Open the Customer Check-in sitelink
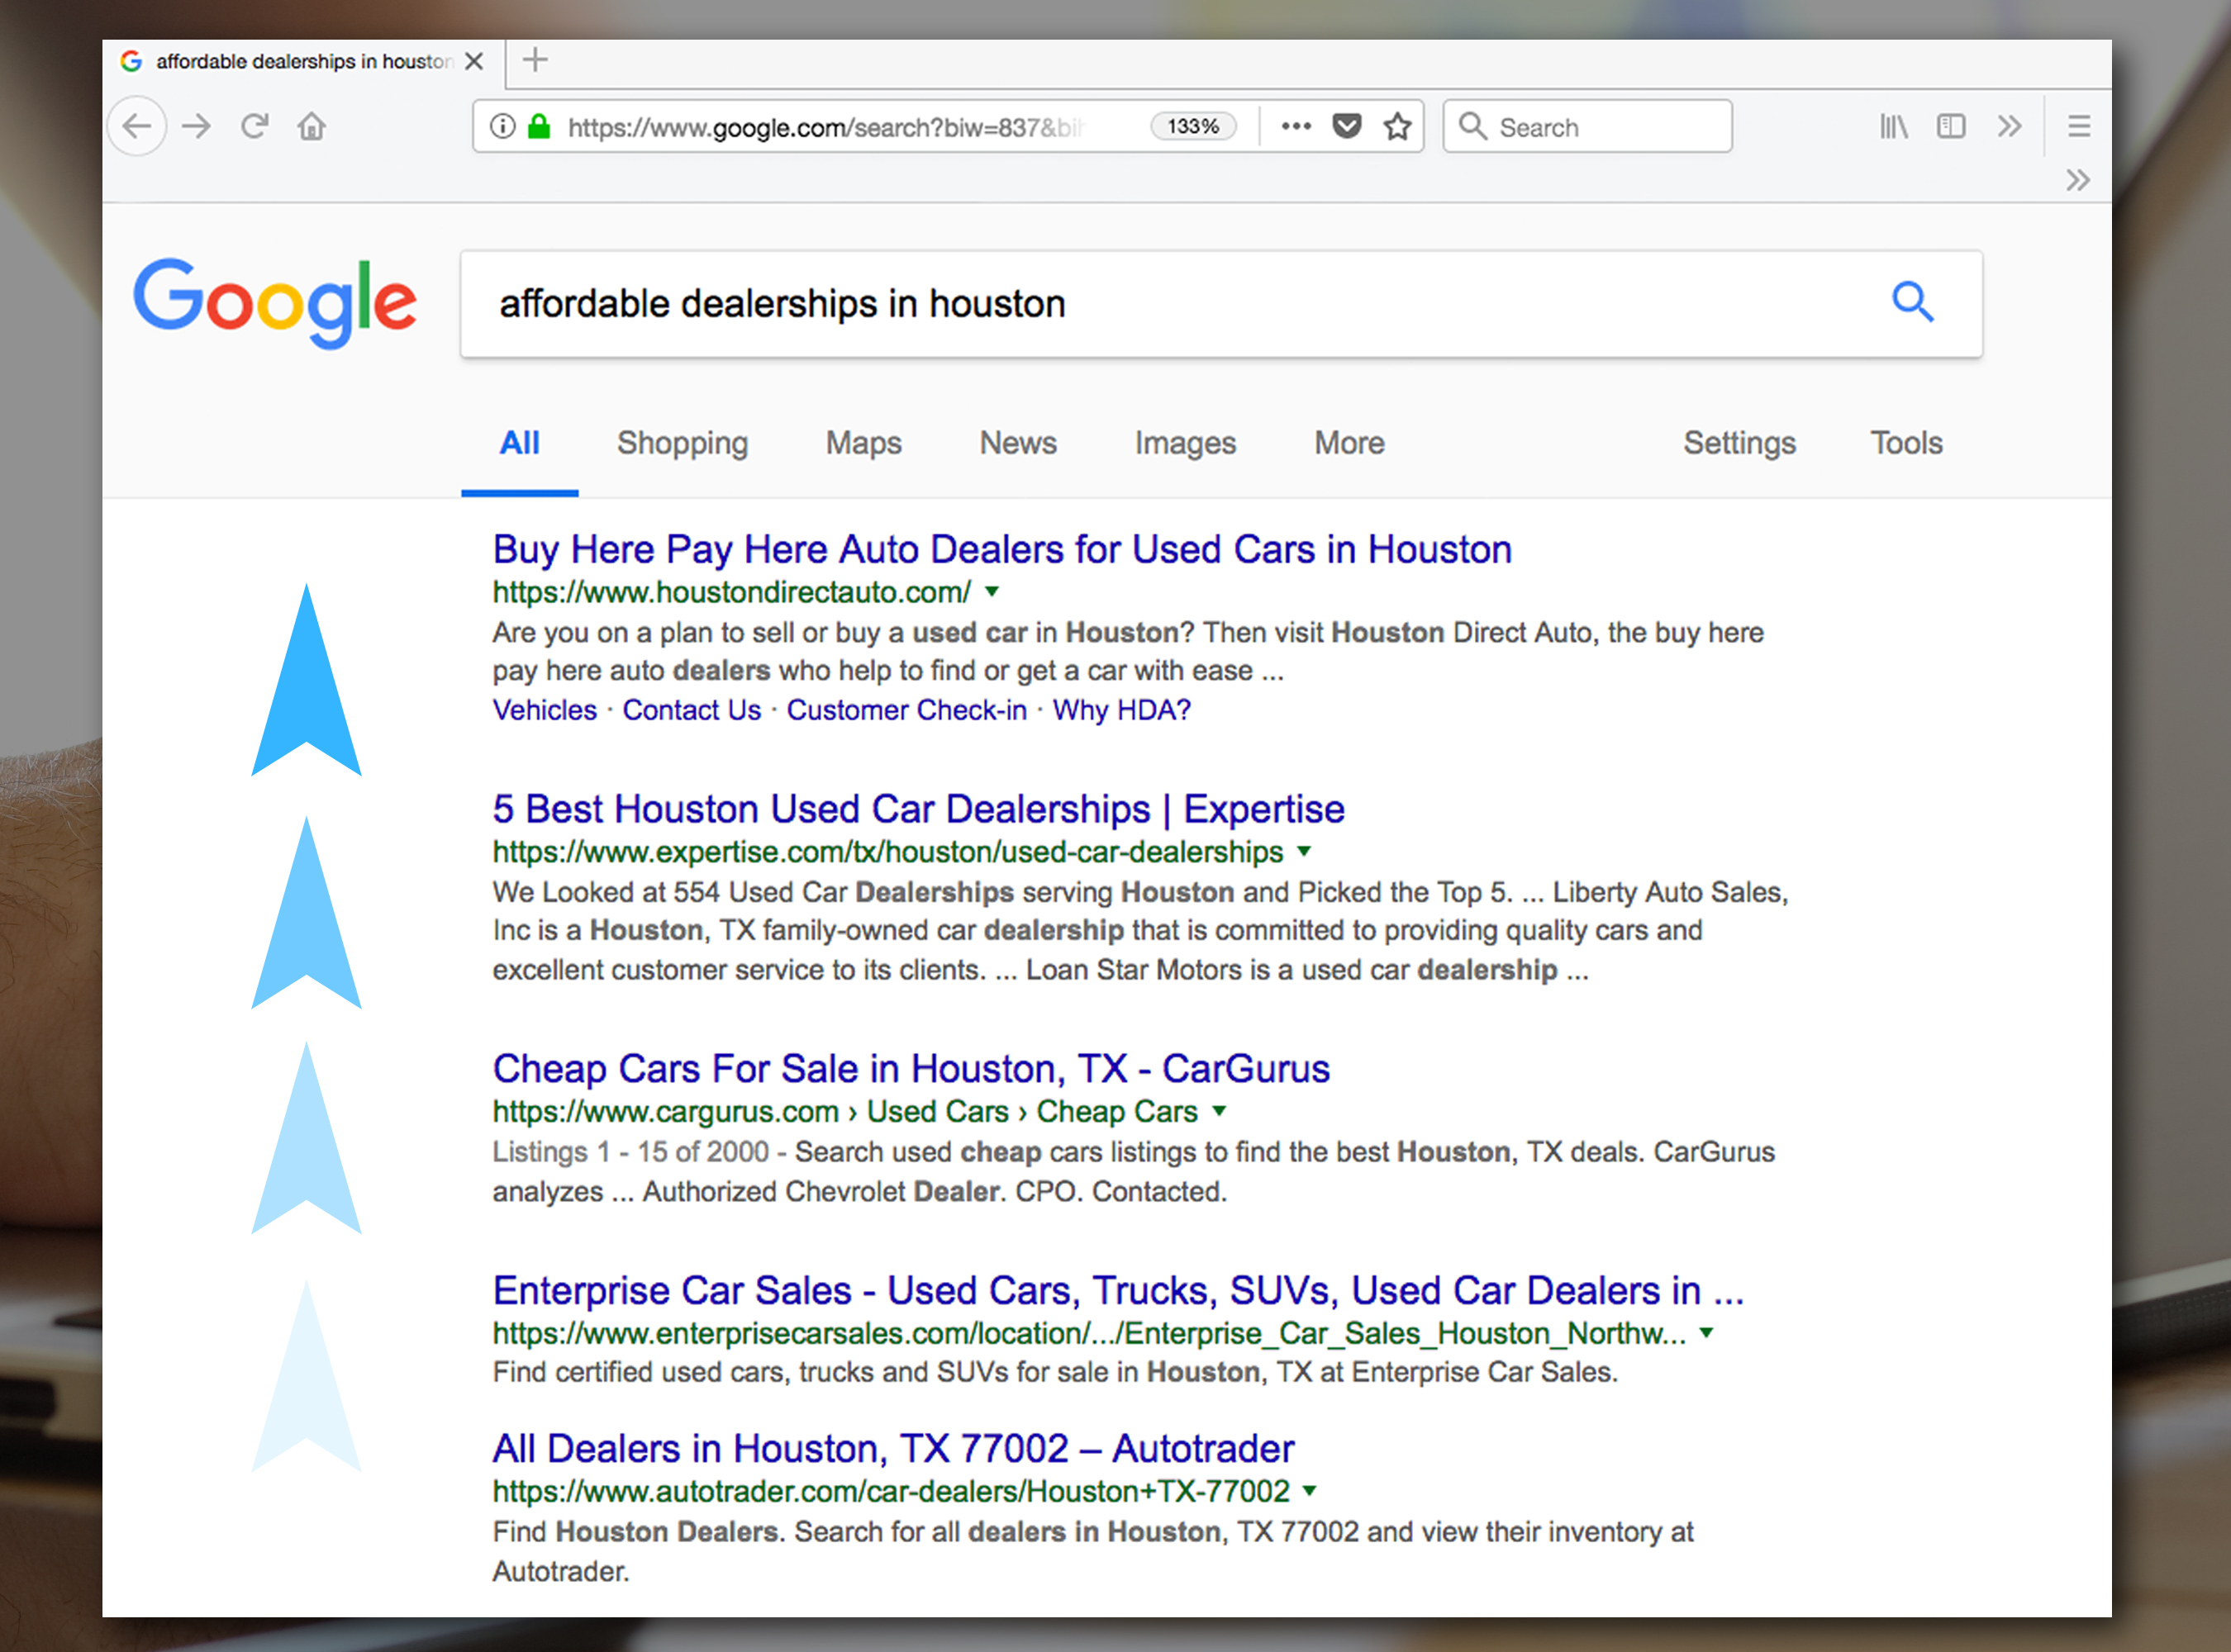2231x1652 pixels. 906,710
